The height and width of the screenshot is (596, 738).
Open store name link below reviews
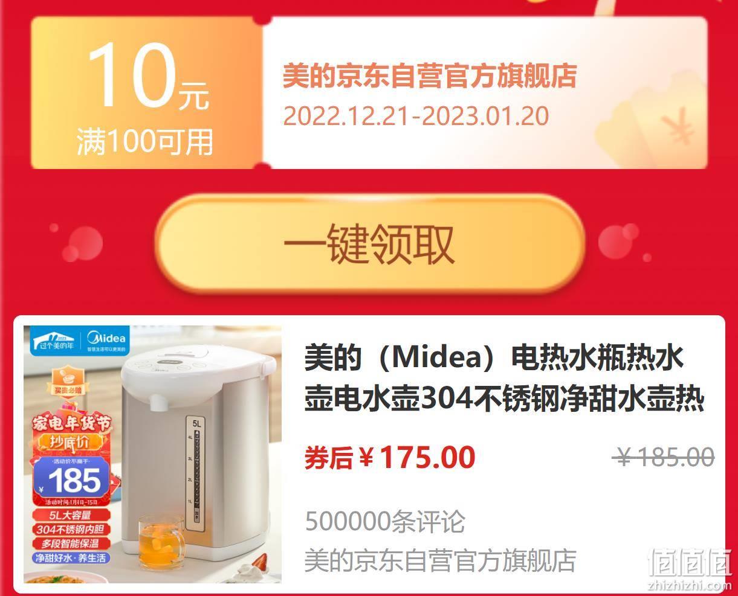pos(440,560)
